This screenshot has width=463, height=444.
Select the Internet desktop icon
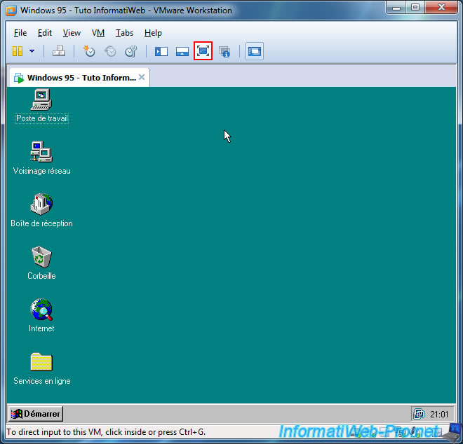41,315
